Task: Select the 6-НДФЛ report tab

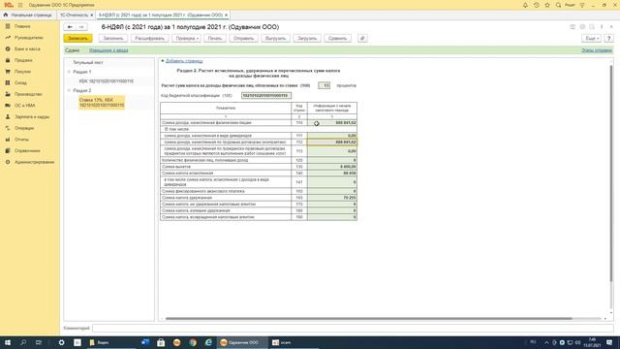Action: (x=161, y=16)
